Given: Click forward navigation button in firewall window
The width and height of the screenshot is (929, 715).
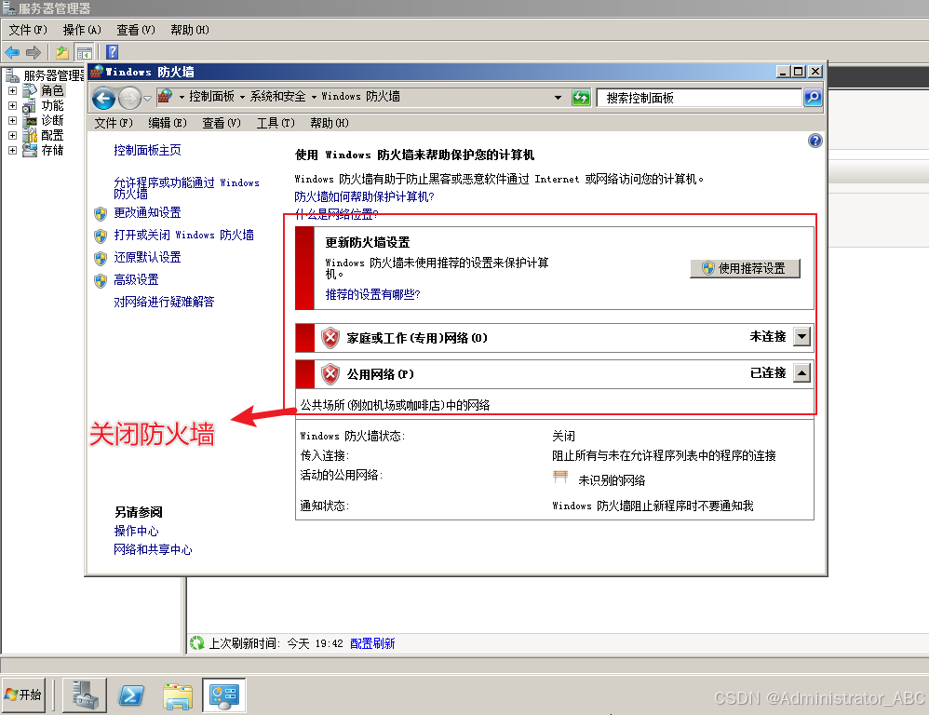Looking at the screenshot, I should pyautogui.click(x=129, y=98).
